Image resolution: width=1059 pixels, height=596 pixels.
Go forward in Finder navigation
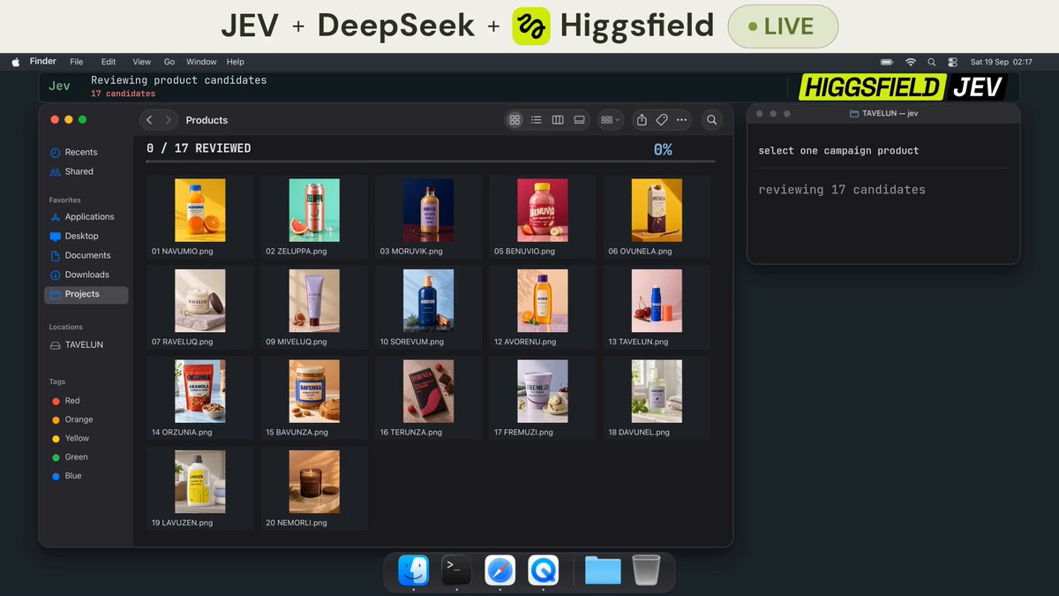tap(168, 120)
